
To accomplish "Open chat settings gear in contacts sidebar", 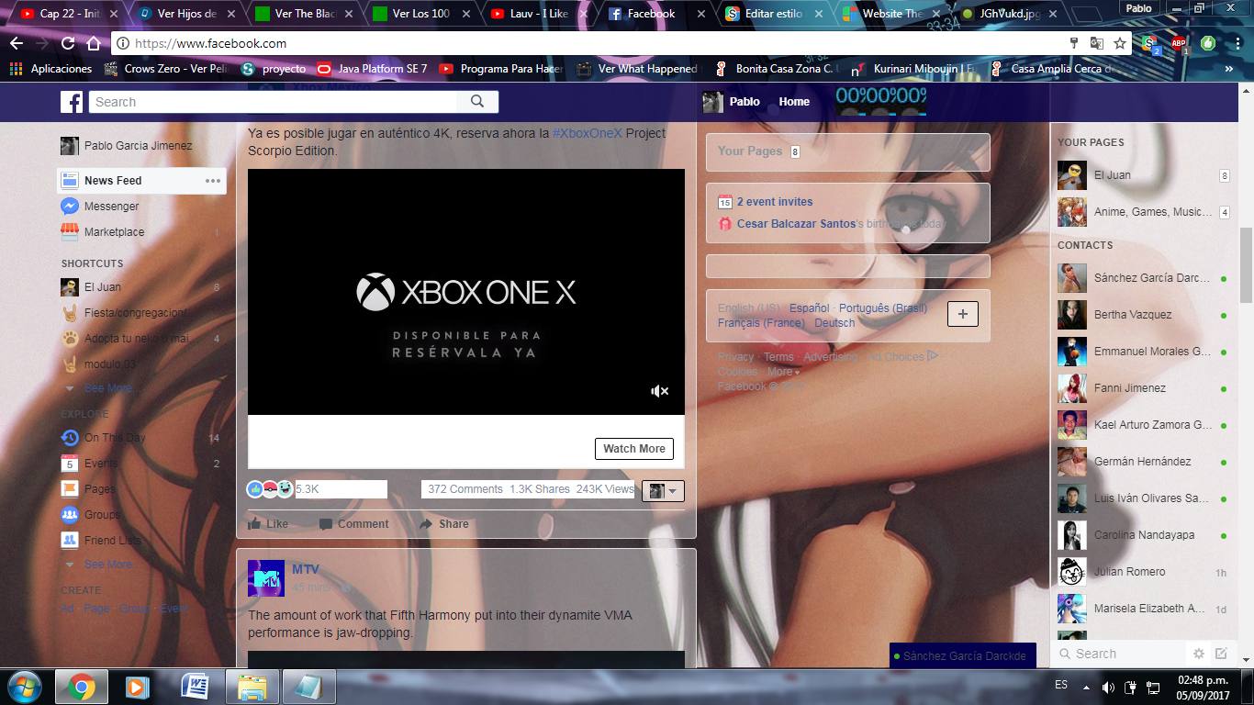I will 1198,654.
